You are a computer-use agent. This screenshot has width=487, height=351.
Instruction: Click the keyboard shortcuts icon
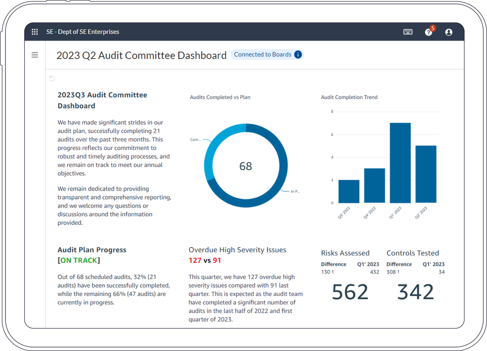408,32
